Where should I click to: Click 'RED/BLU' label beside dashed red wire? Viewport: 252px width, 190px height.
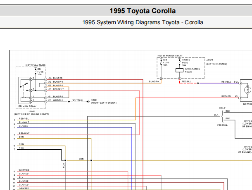(x=186, y=81)
